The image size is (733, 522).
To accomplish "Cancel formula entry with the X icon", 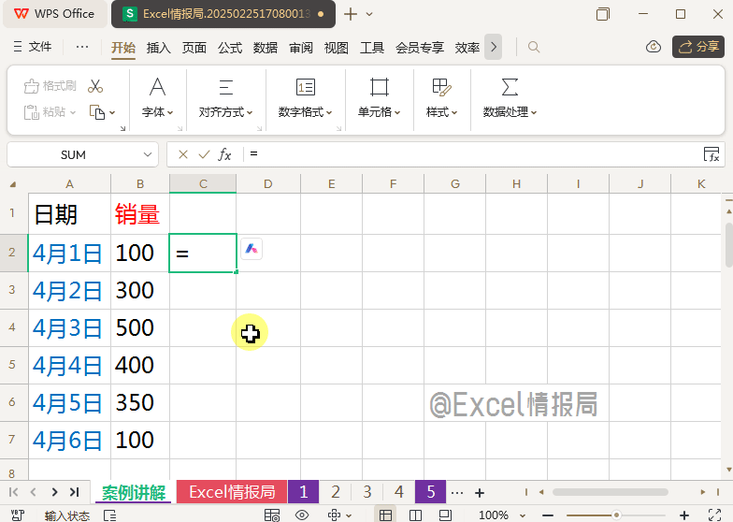I will [x=183, y=154].
